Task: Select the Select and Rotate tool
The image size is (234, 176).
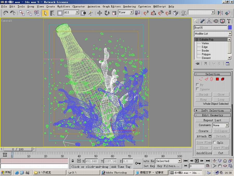Action: point(107,13)
